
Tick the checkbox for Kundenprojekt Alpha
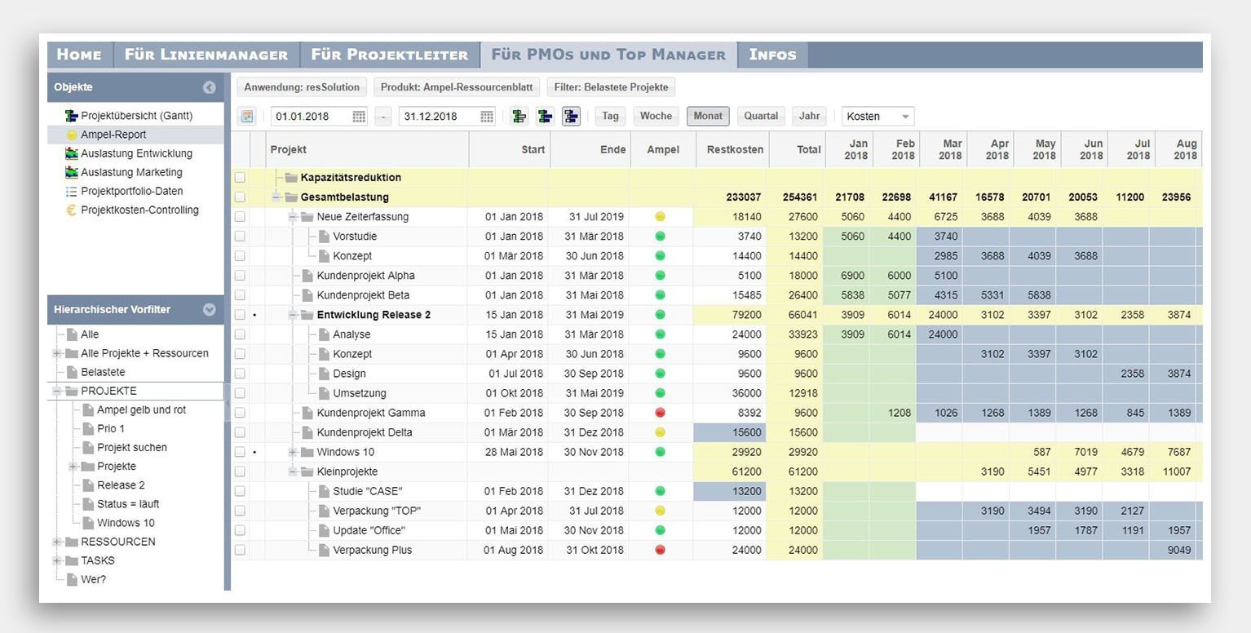(x=240, y=276)
